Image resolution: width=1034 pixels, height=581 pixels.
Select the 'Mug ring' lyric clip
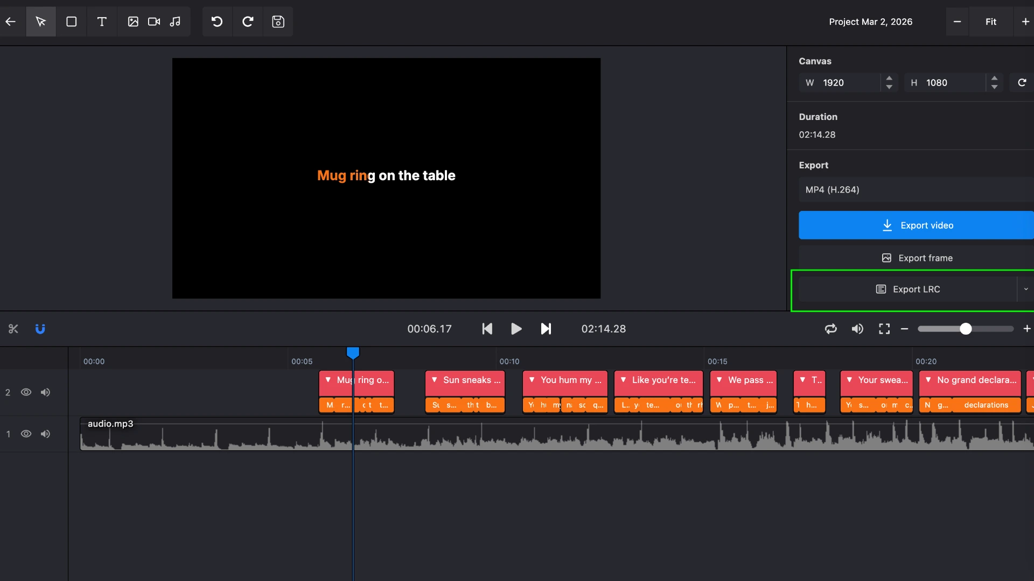357,380
